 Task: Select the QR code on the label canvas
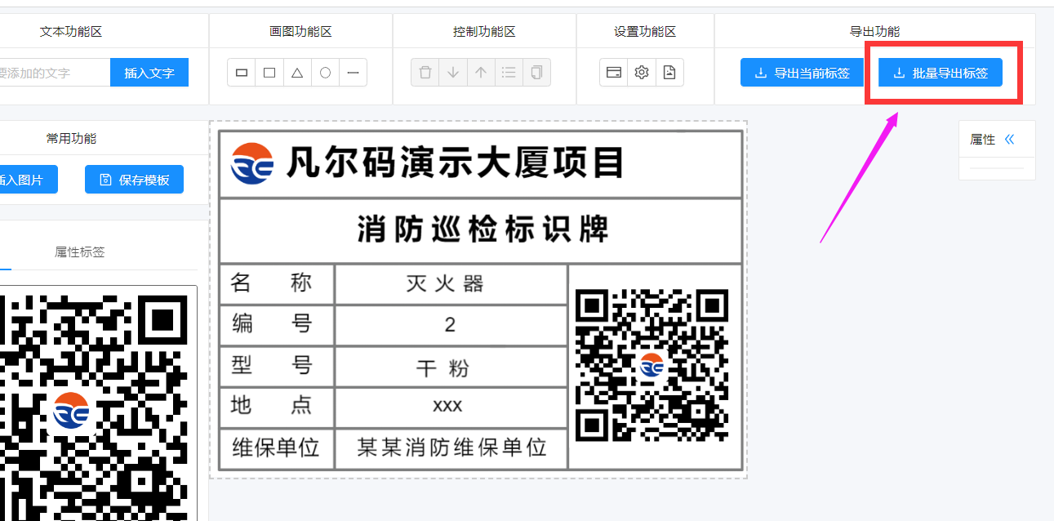tap(652, 365)
